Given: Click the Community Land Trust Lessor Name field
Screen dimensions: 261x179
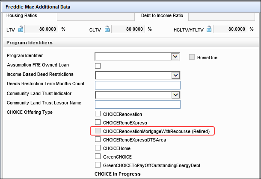Looking at the screenshot, I should [x=137, y=104].
